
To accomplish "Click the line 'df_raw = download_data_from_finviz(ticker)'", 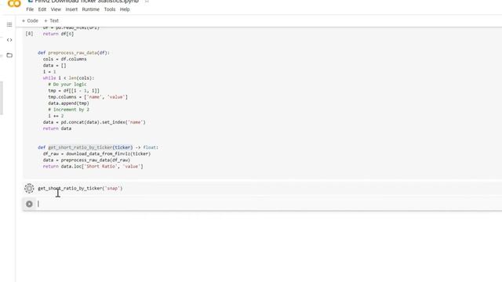I will click(96, 154).
